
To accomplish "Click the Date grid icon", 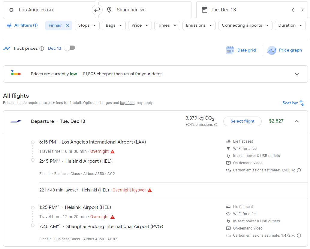I will point(230,50).
